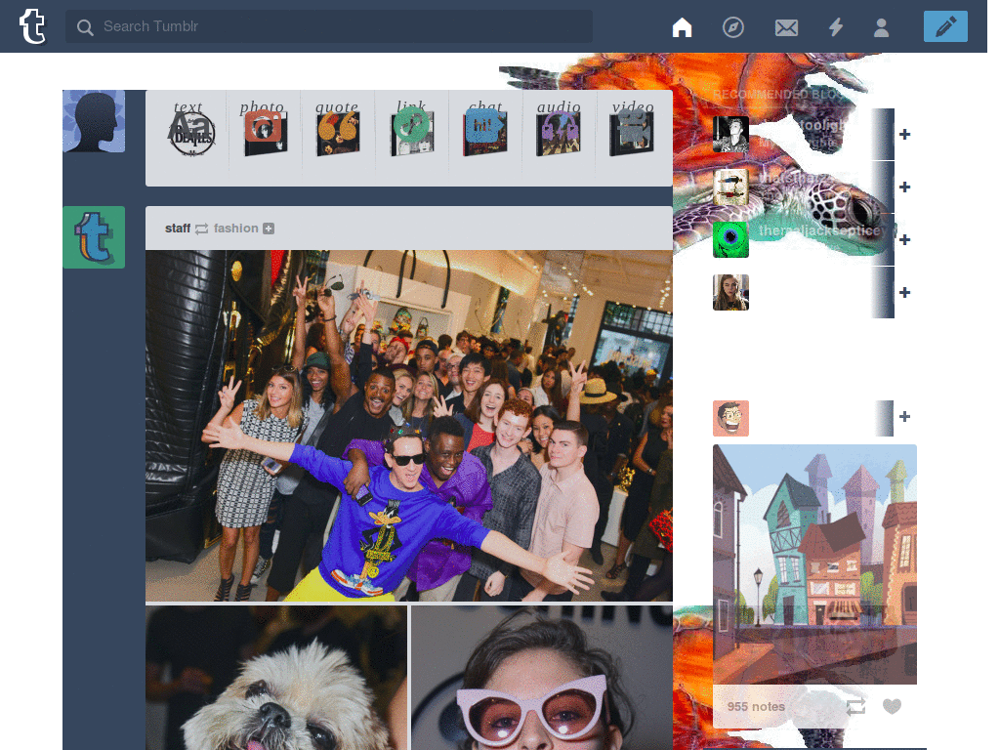Create a new link post
Image resolution: width=1000 pixels, height=750 pixels.
tap(412, 130)
